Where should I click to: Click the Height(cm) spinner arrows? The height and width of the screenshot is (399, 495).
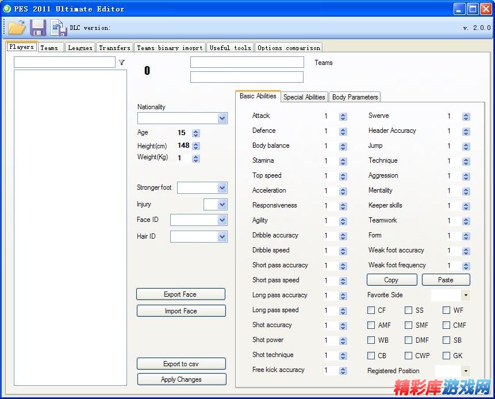point(196,146)
